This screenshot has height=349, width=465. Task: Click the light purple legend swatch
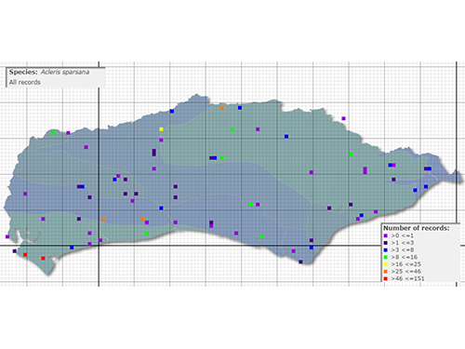point(386,235)
